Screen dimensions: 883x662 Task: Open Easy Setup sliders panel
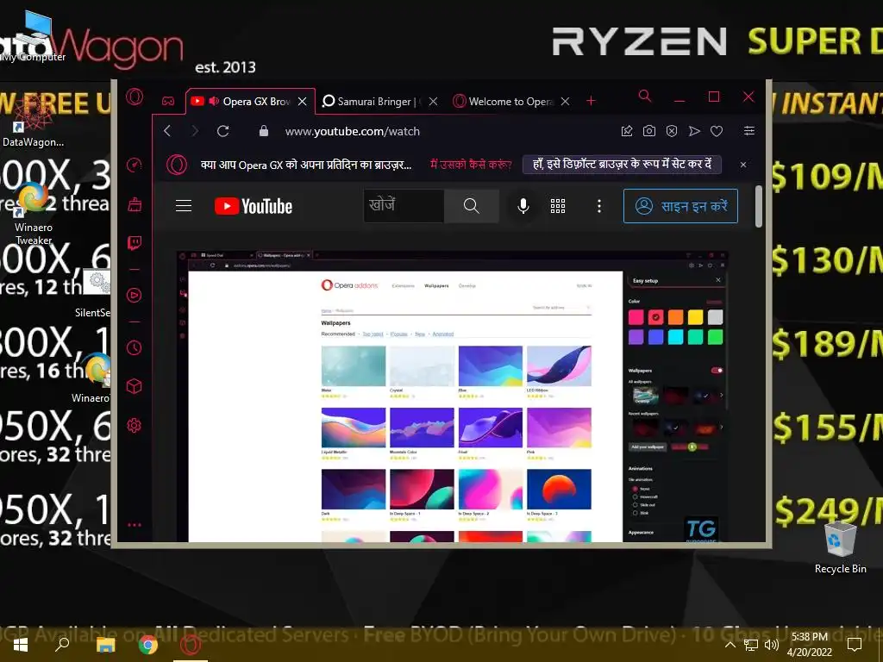(749, 131)
